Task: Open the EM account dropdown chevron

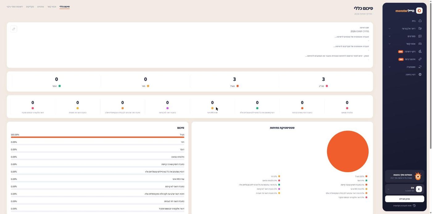Action: pyautogui.click(x=388, y=189)
